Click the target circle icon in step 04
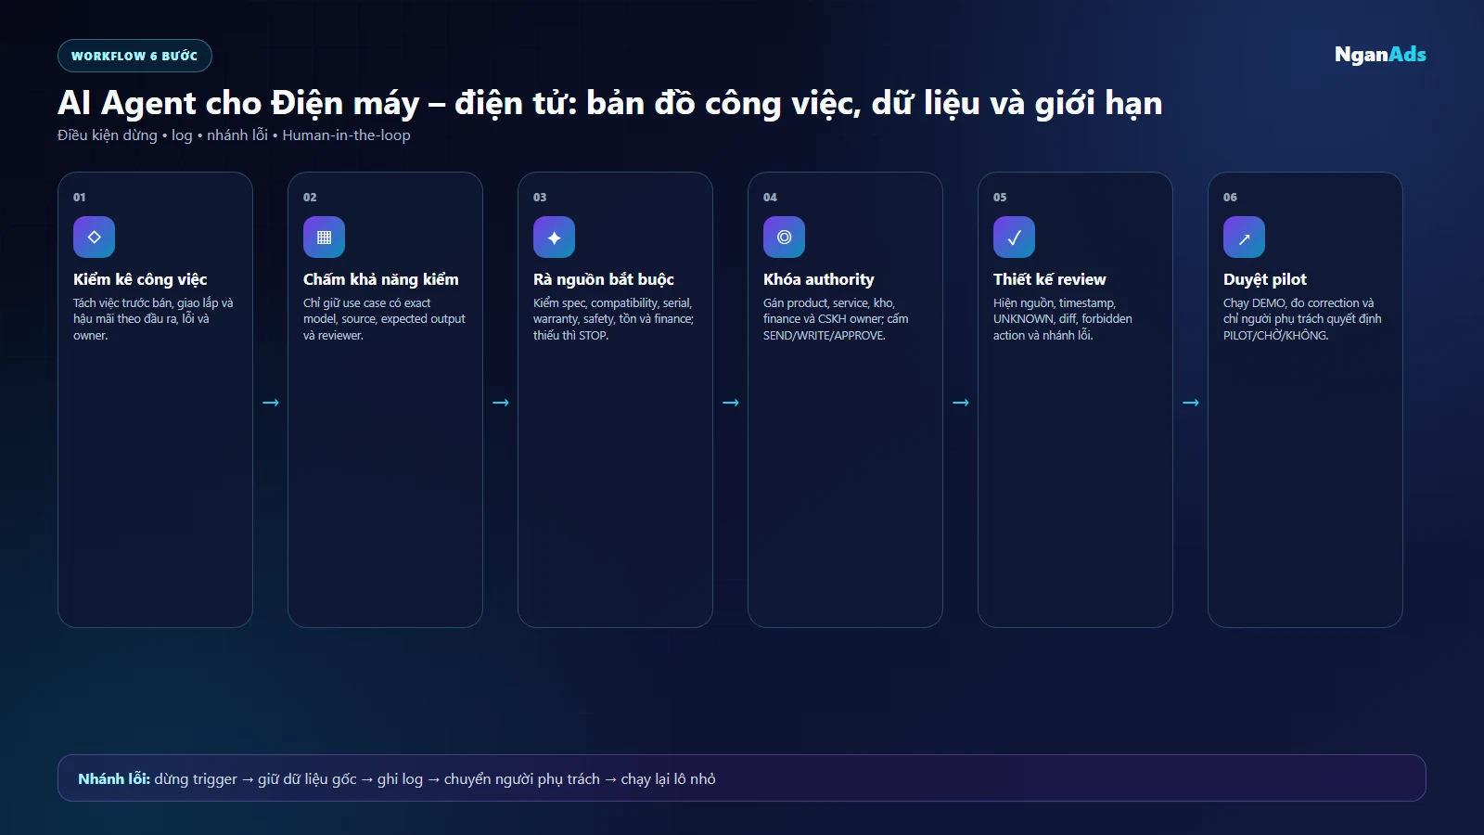 [x=784, y=238]
